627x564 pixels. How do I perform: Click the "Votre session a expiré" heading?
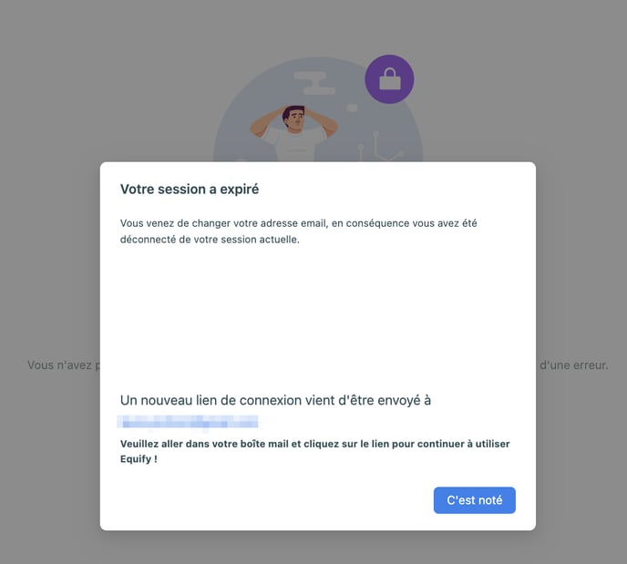190,190
